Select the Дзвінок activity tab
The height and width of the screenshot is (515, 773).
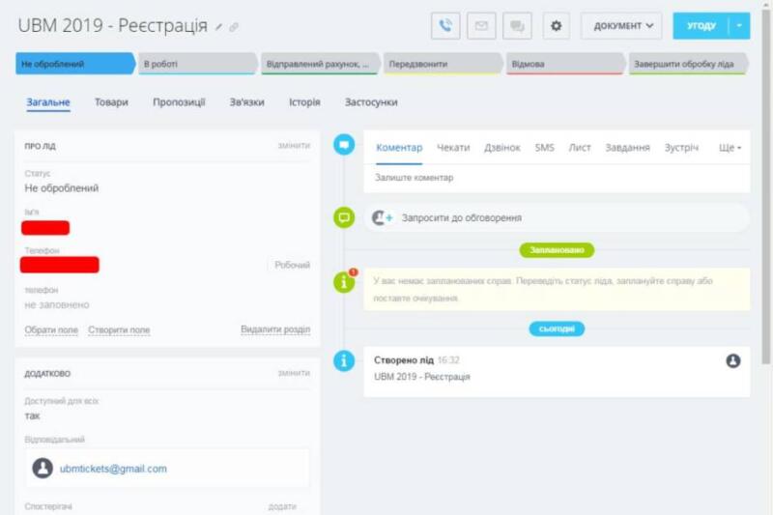pos(502,148)
